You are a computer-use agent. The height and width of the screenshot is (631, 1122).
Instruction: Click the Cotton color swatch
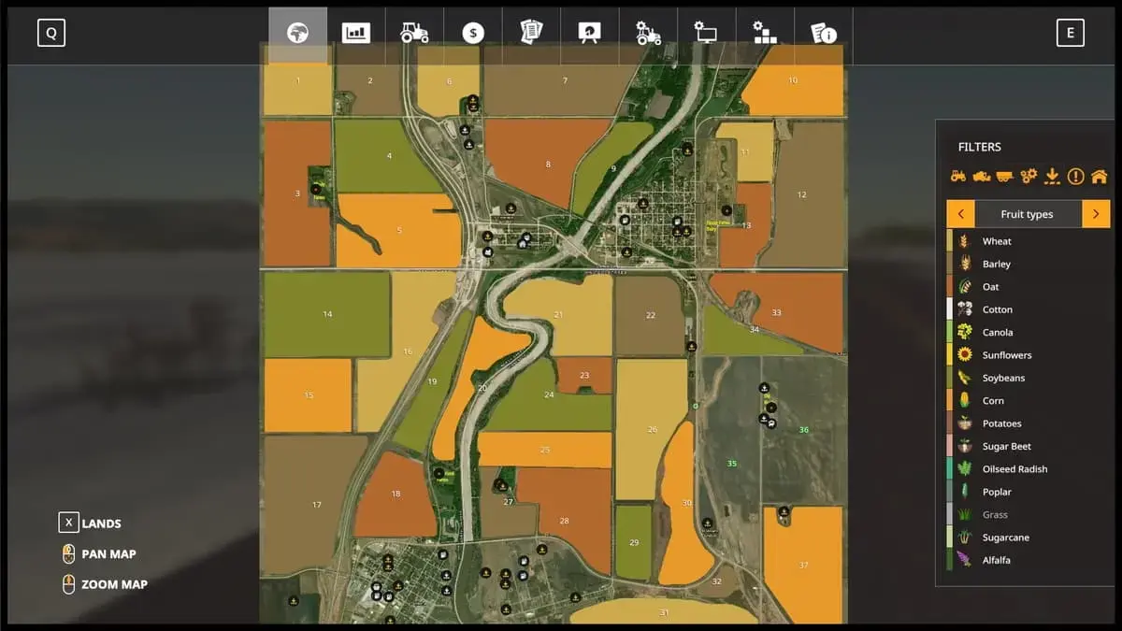tap(950, 309)
